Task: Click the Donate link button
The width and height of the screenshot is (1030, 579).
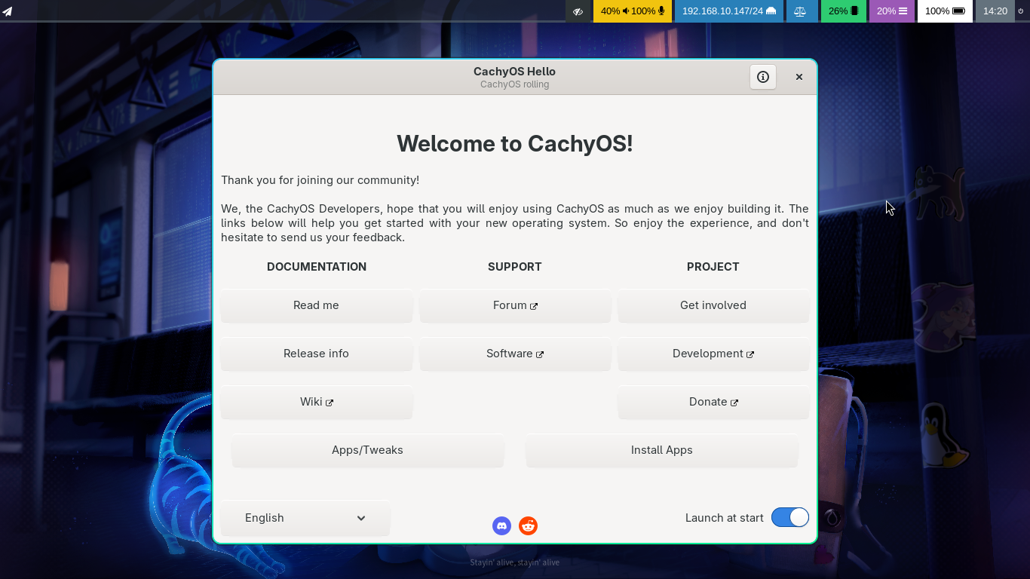Action: coord(713,402)
